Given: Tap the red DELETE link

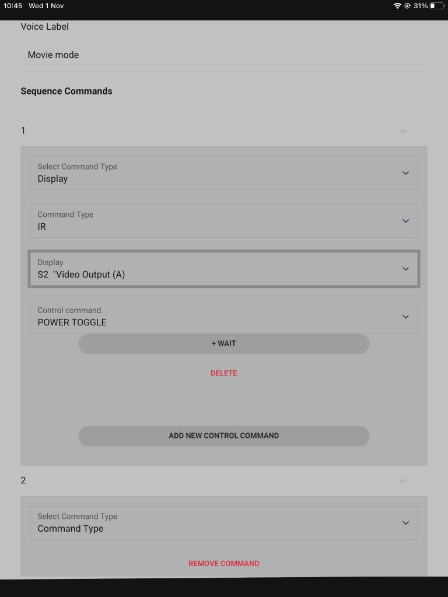Looking at the screenshot, I should click(x=224, y=373).
